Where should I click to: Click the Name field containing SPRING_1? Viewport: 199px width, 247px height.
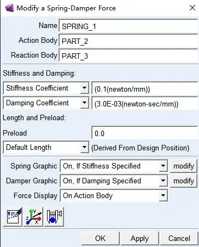pos(128,26)
